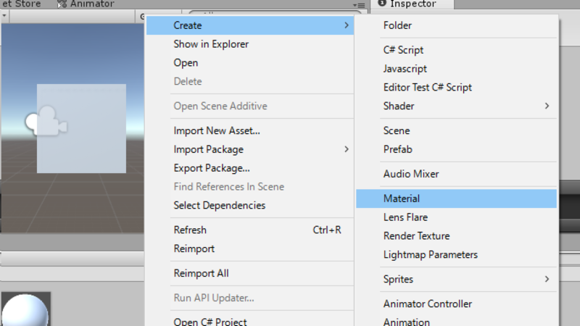Open the Import Package submenu
Screen dimensions: 580x326
(250, 149)
